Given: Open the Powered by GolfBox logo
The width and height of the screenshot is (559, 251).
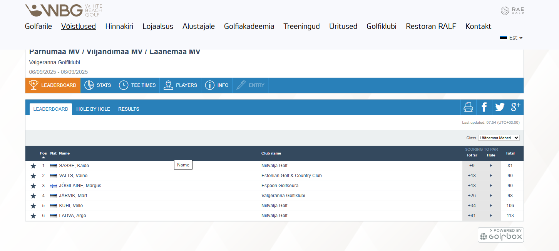Looking at the screenshot, I should click(x=500, y=235).
